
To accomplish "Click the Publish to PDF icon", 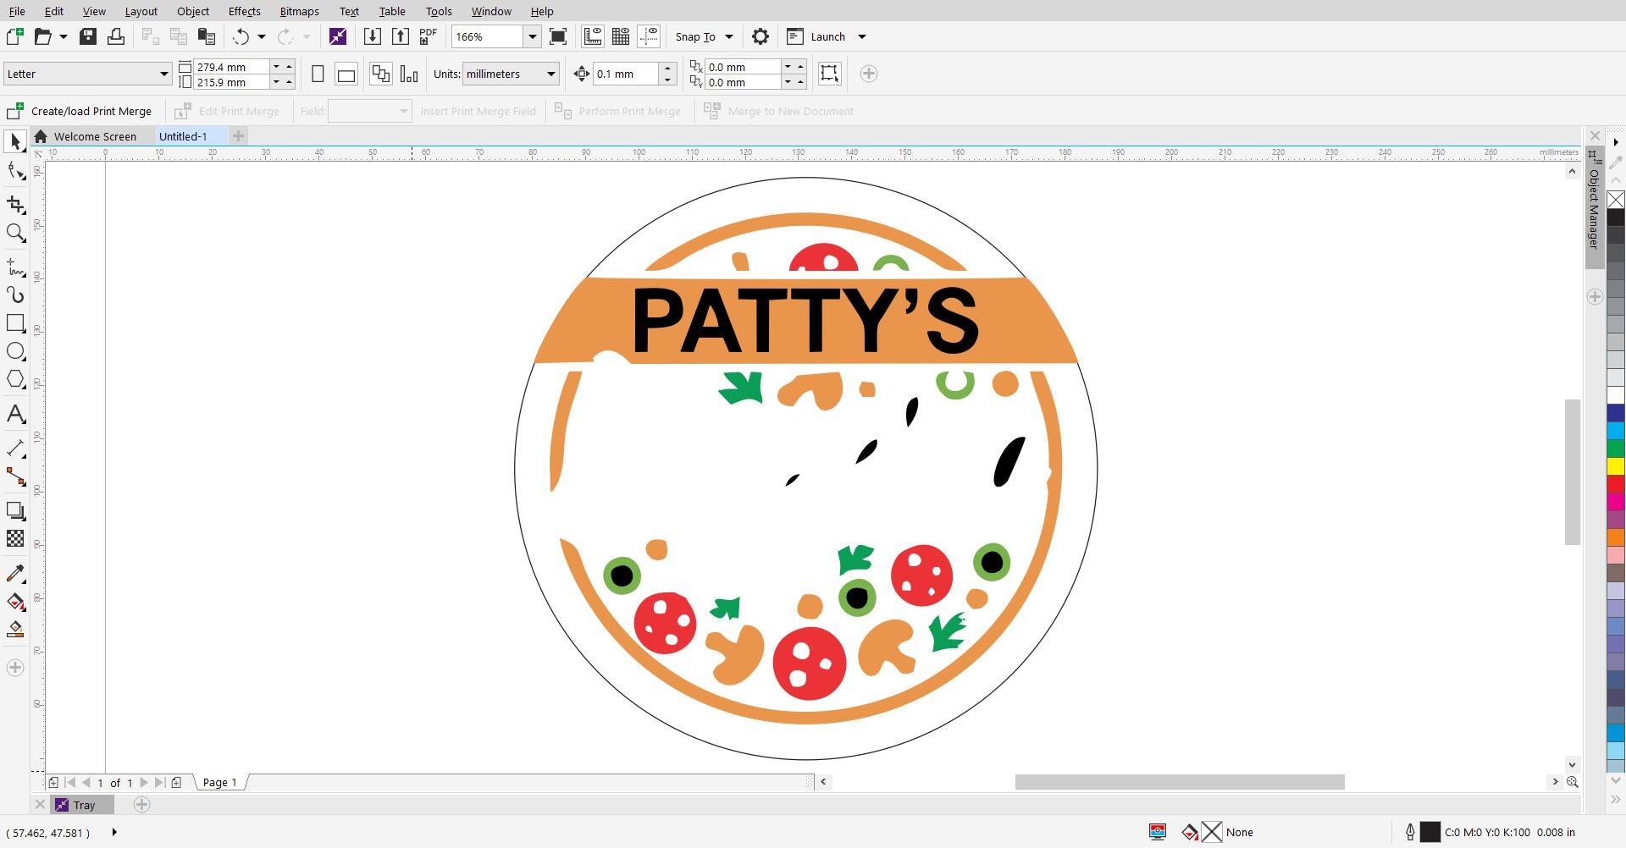I will click(x=427, y=36).
